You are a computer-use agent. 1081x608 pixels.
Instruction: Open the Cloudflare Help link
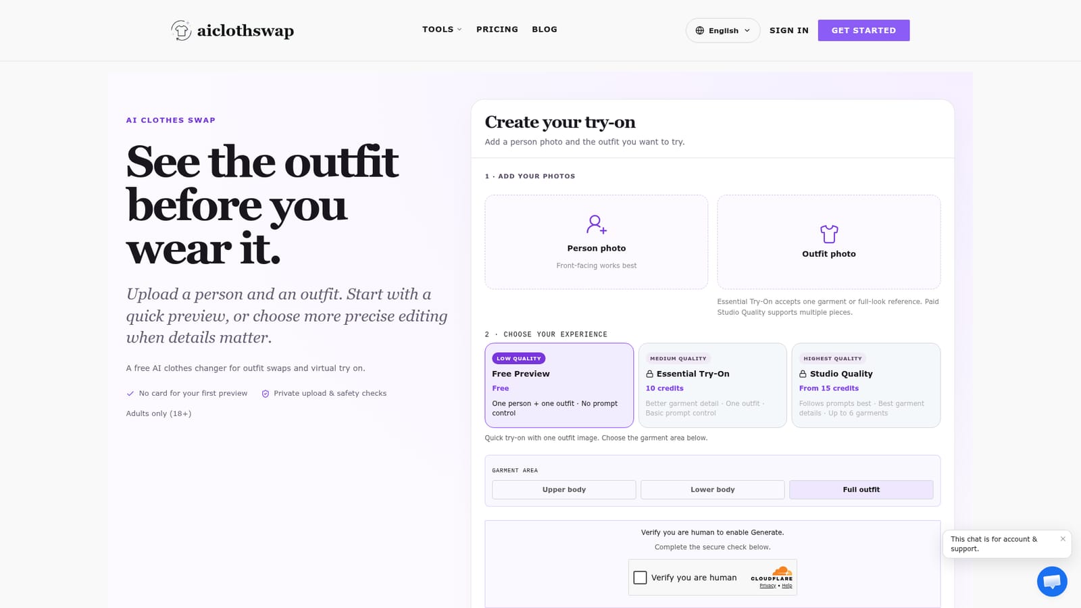pyautogui.click(x=787, y=586)
